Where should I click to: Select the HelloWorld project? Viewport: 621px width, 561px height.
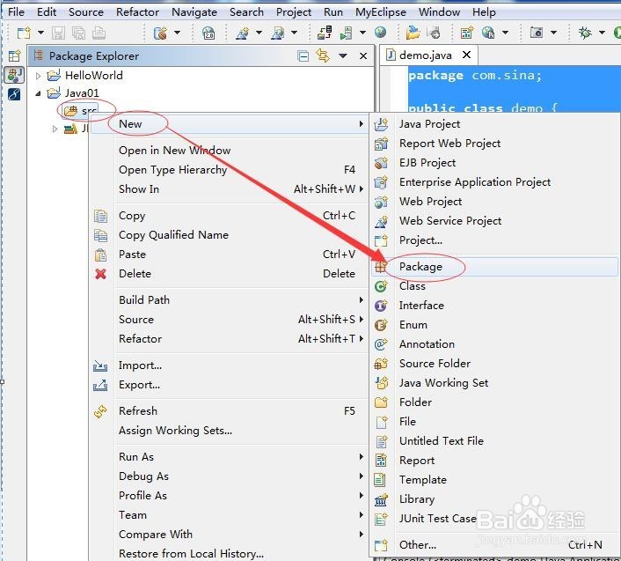(93, 76)
